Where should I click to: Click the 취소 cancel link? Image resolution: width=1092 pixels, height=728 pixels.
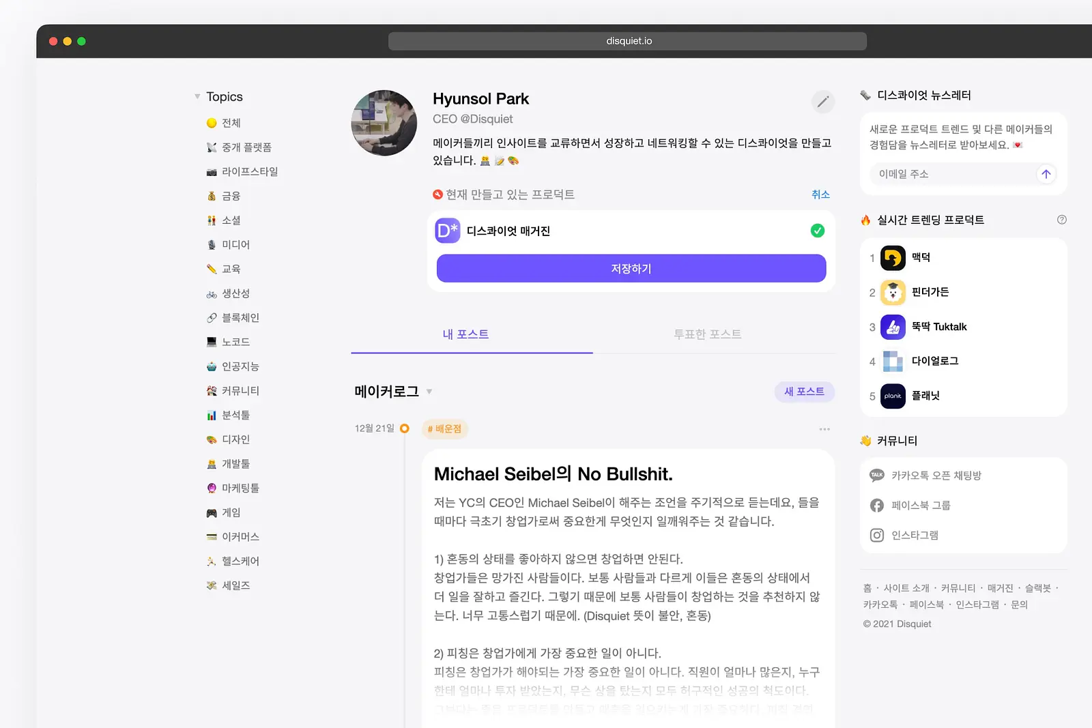coord(820,194)
